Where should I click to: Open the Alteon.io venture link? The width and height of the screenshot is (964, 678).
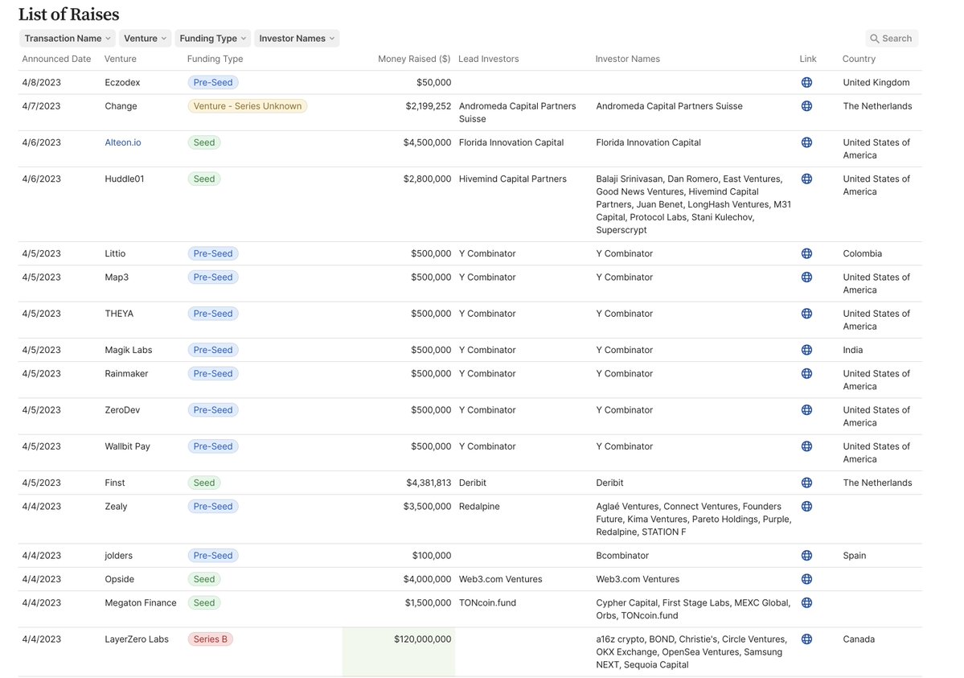pos(123,142)
